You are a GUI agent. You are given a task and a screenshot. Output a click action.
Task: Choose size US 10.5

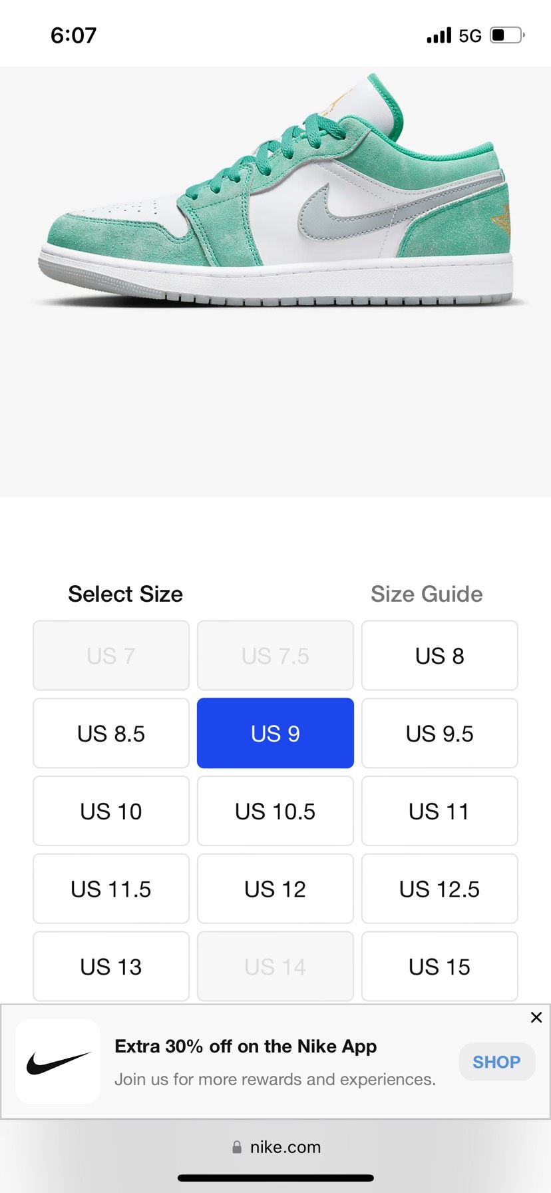[275, 812]
